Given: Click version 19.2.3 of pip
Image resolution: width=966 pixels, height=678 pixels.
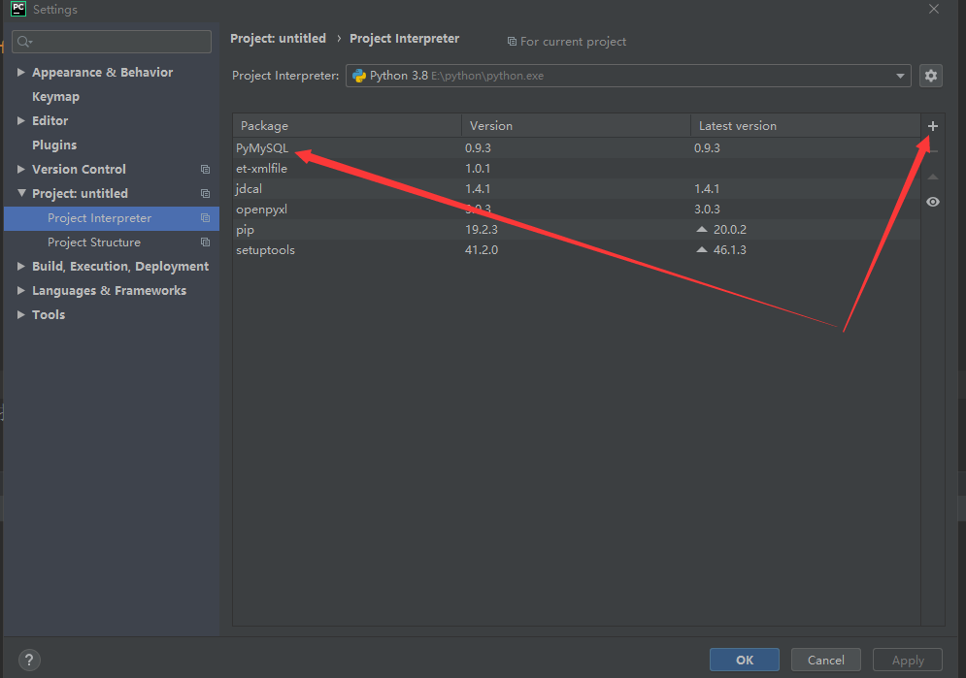Looking at the screenshot, I should 482,230.
